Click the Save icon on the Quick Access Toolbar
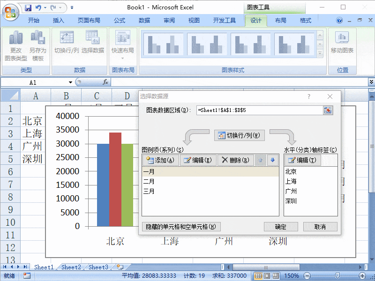The image size is (375, 281). click(x=29, y=7)
